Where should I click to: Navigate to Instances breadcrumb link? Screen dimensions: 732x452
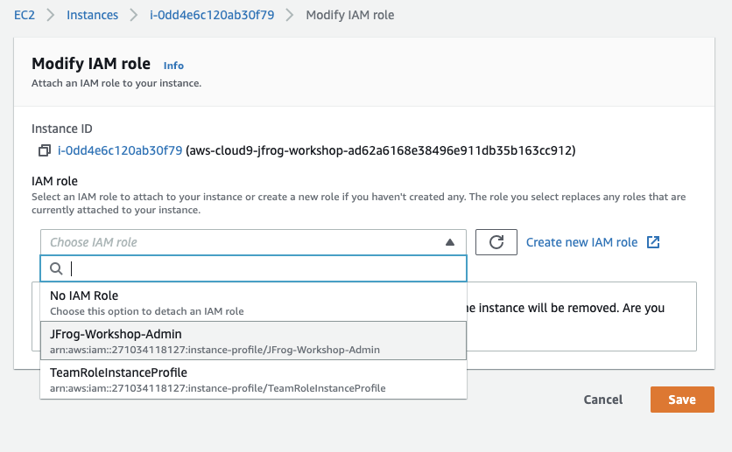93,16
